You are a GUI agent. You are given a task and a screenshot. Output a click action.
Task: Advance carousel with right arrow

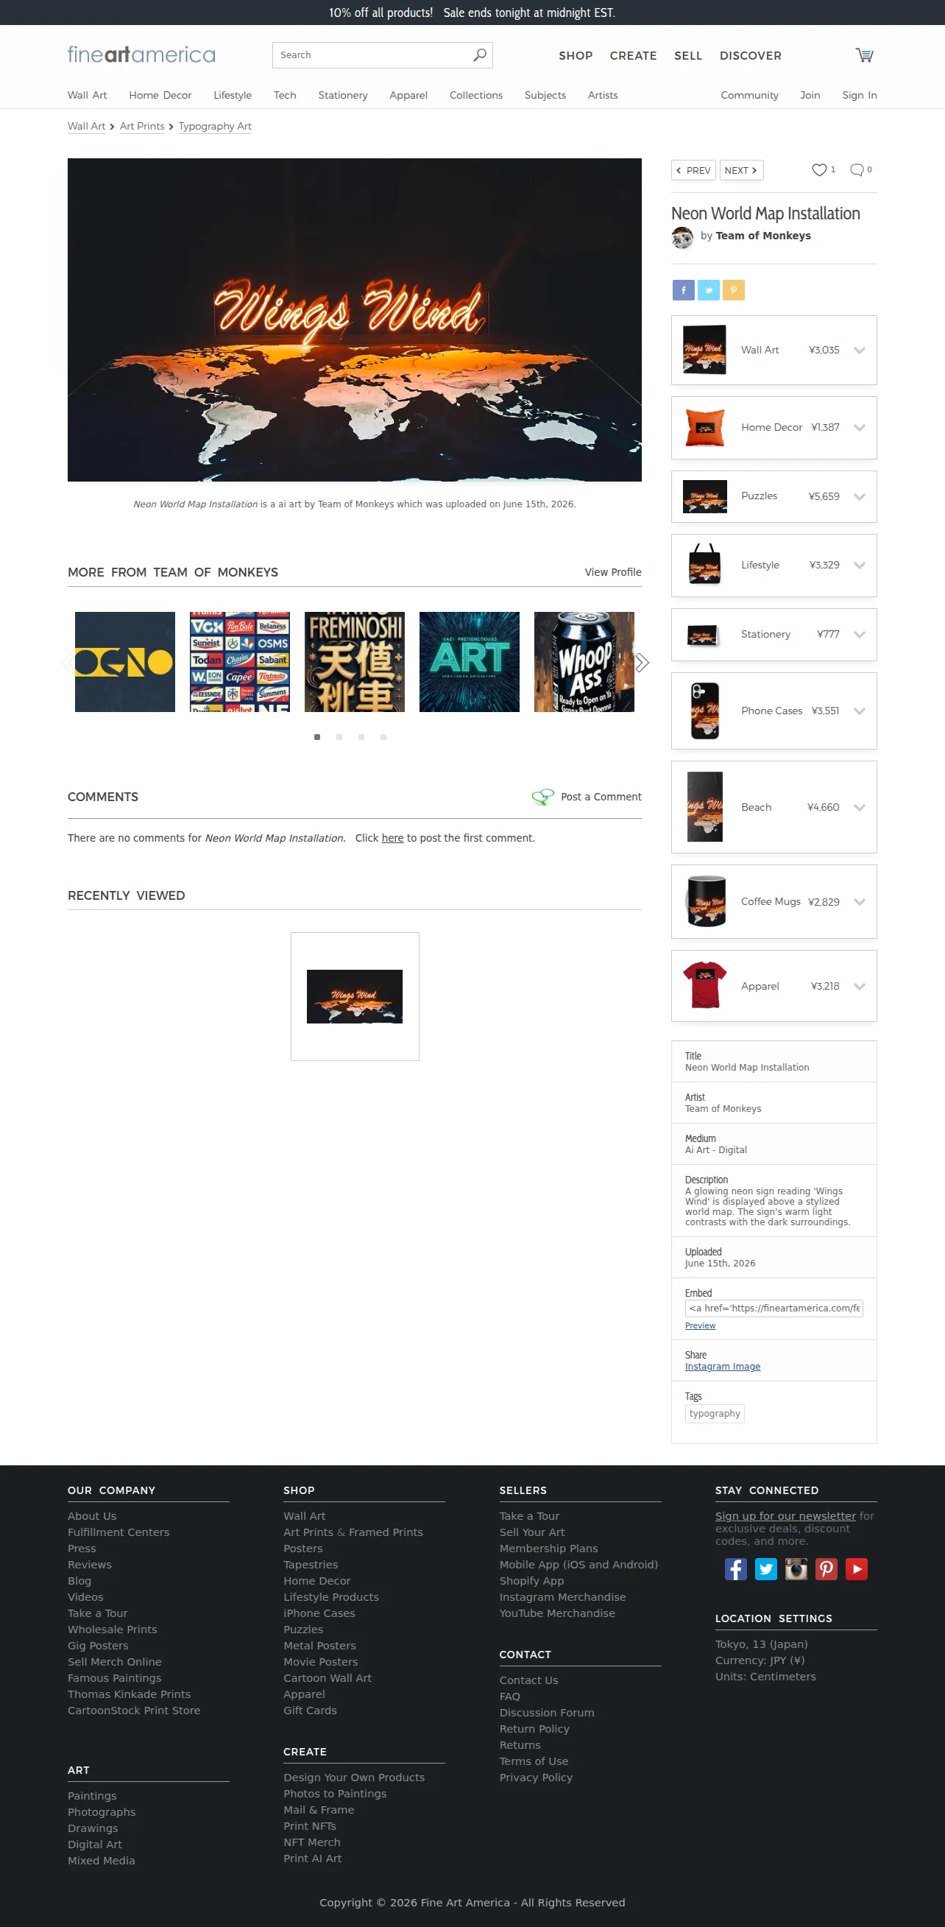(642, 662)
